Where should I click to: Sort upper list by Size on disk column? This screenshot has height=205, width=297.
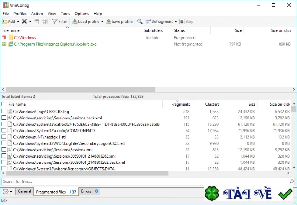[x=268, y=30]
